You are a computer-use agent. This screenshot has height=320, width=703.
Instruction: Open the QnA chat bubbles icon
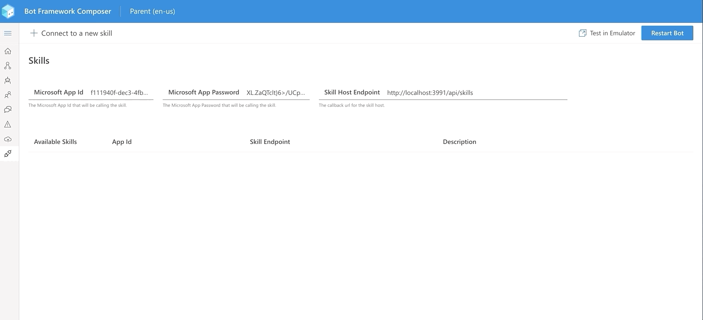(x=8, y=110)
